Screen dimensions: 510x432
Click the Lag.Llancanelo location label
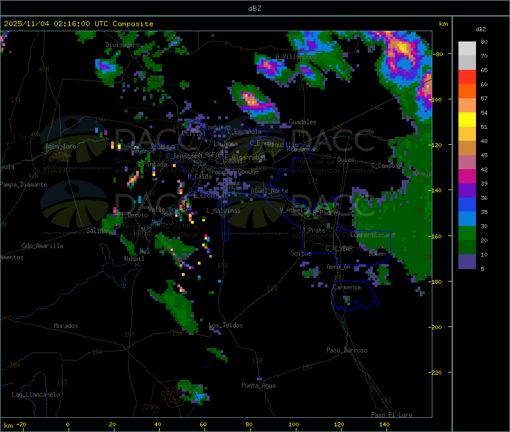click(x=36, y=395)
